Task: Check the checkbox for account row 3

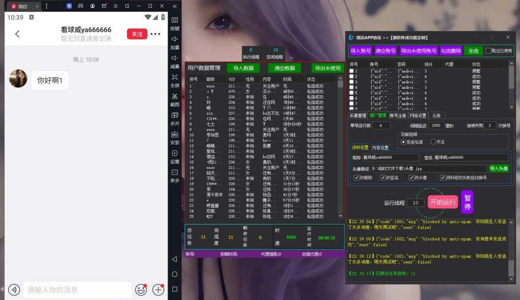Action: pos(351,82)
